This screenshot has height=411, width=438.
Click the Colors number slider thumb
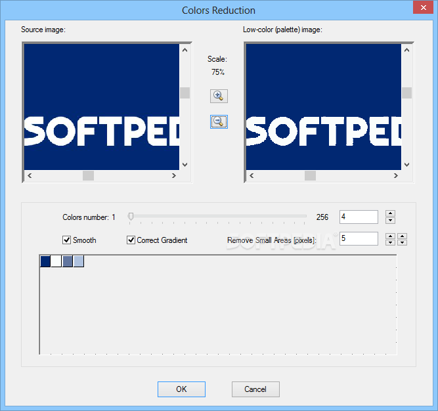[131, 217]
